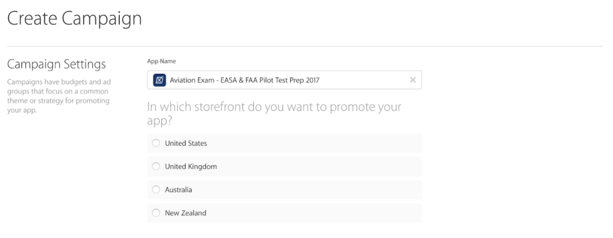Image resolution: width=613 pixels, height=238 pixels.
Task: Click the empty area of New Zealand row
Action: pyautogui.click(x=313, y=213)
